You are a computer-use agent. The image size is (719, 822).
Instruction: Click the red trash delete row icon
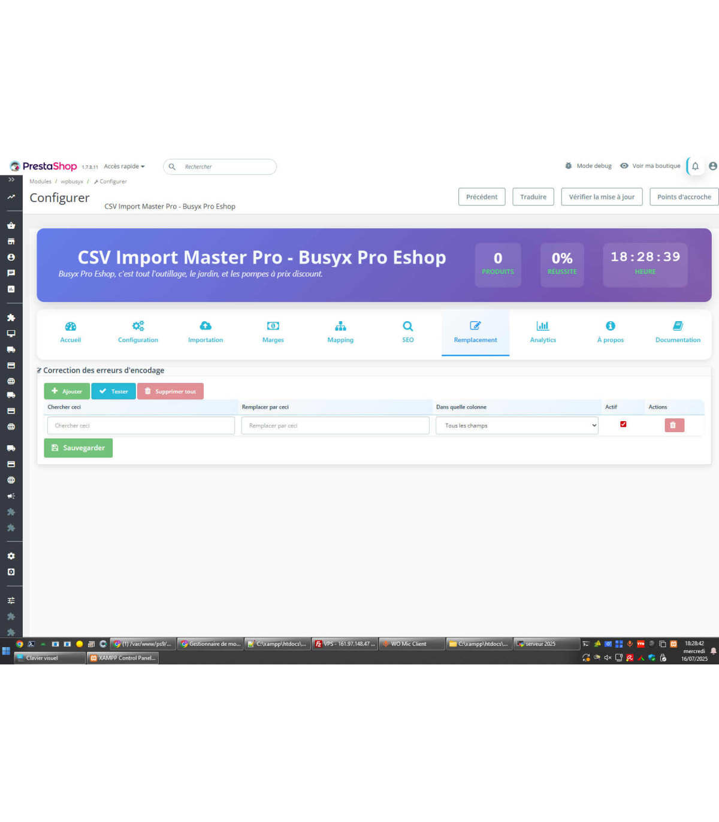tap(673, 425)
